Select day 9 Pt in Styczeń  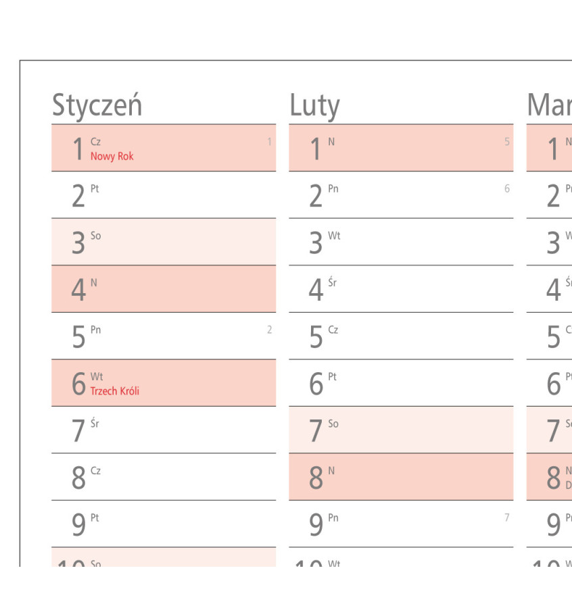coord(163,524)
